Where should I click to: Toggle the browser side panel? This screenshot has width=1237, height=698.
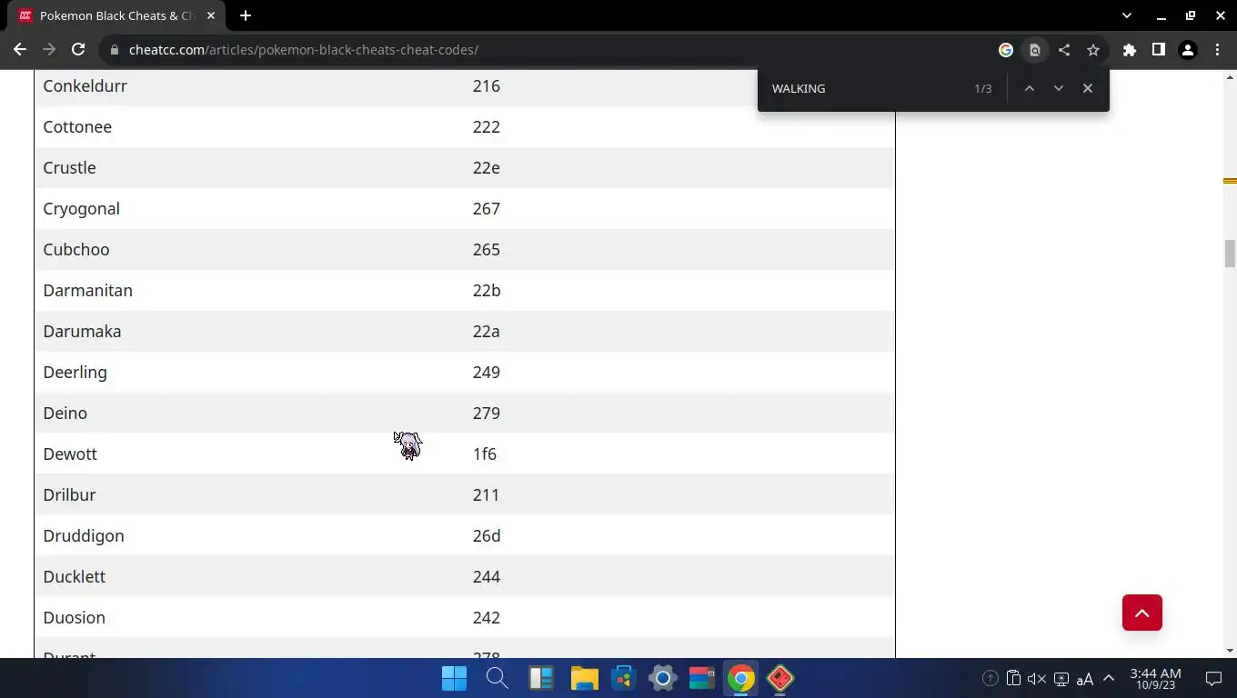[x=1159, y=50]
